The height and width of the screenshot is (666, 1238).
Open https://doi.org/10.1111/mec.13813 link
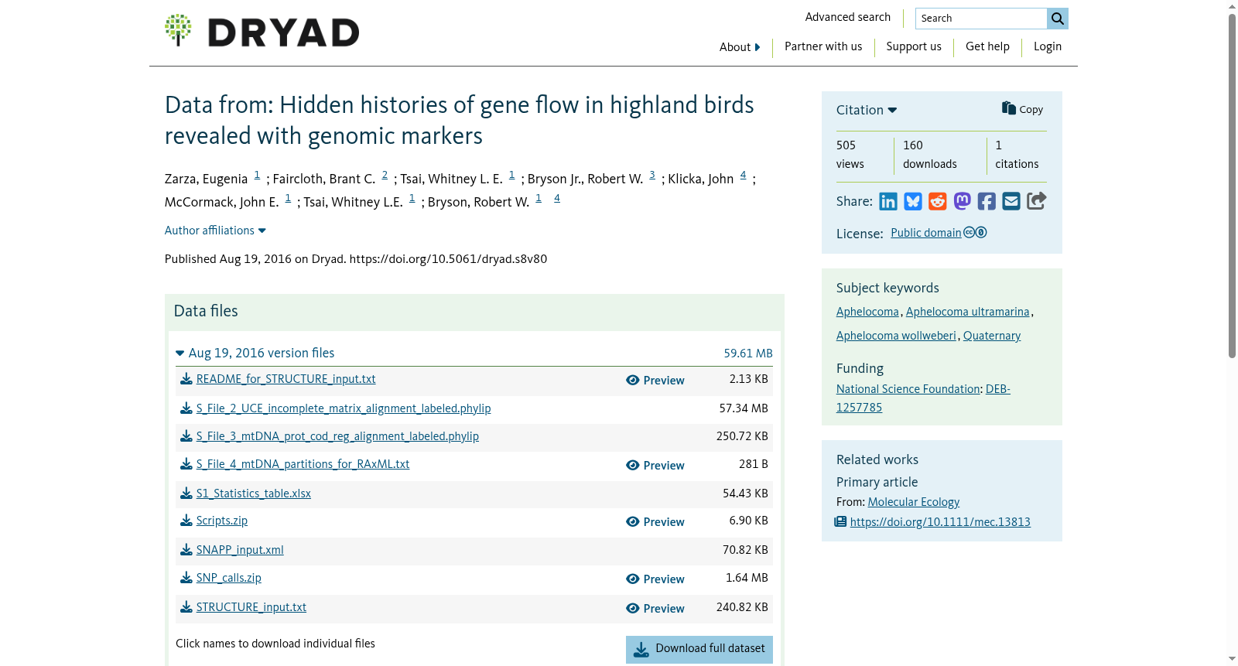tap(940, 522)
